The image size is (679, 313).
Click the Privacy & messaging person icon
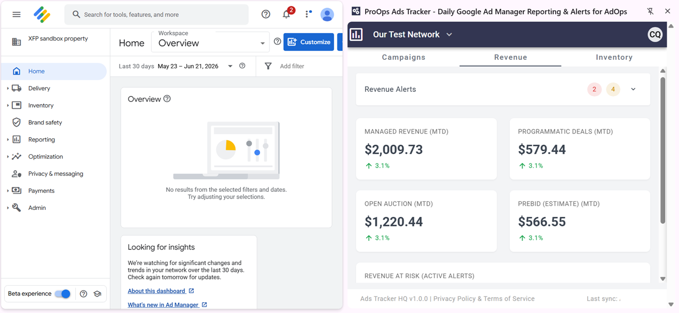pyautogui.click(x=17, y=174)
